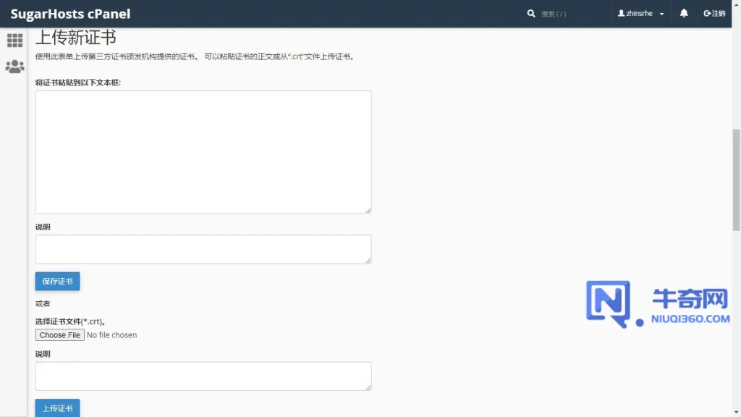
Task: Expand the zhinsrhe user dropdown
Action: (x=641, y=13)
